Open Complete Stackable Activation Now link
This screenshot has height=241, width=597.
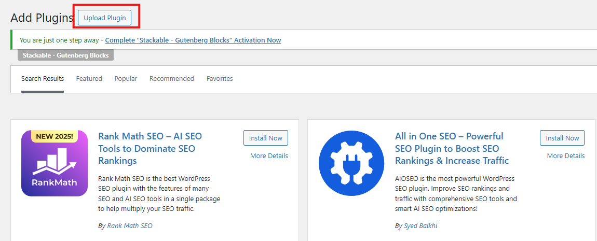[x=193, y=40]
